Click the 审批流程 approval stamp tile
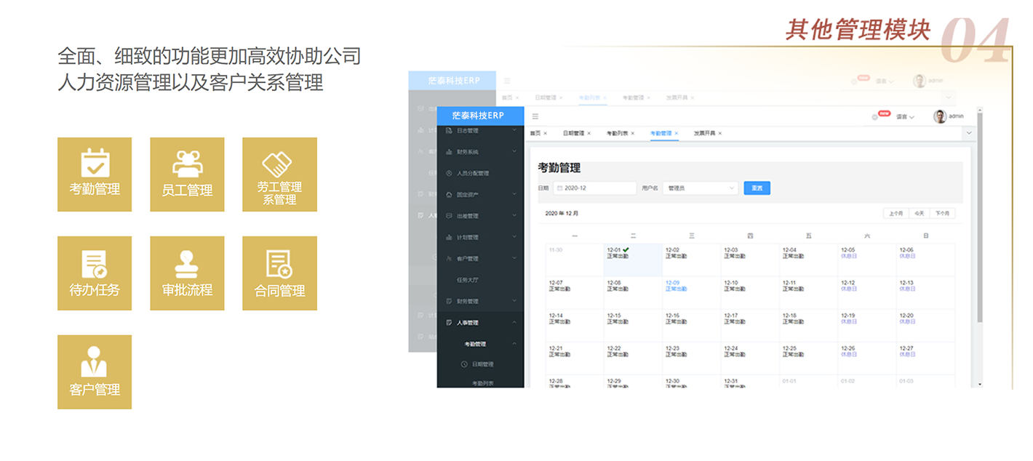 pos(187,273)
